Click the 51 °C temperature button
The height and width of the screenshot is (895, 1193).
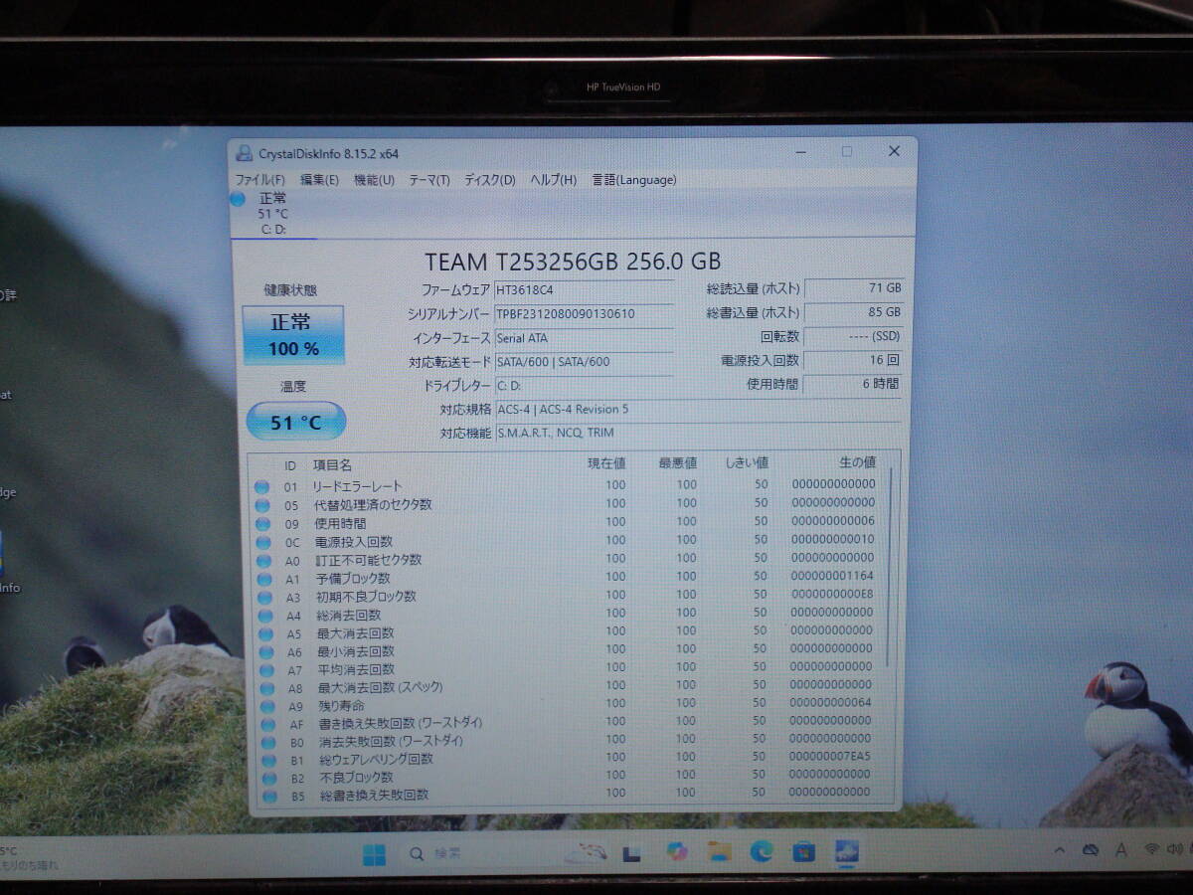click(295, 422)
